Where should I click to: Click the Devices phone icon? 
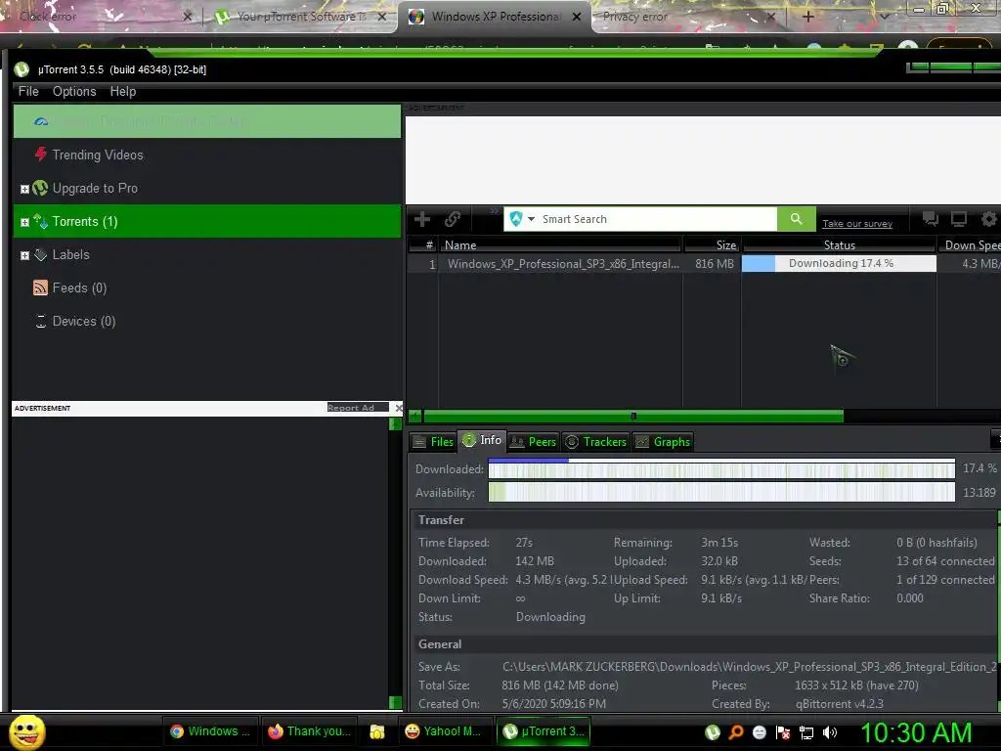[41, 321]
